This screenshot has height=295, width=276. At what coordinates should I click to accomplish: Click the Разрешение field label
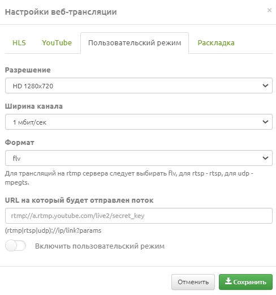pos(28,70)
